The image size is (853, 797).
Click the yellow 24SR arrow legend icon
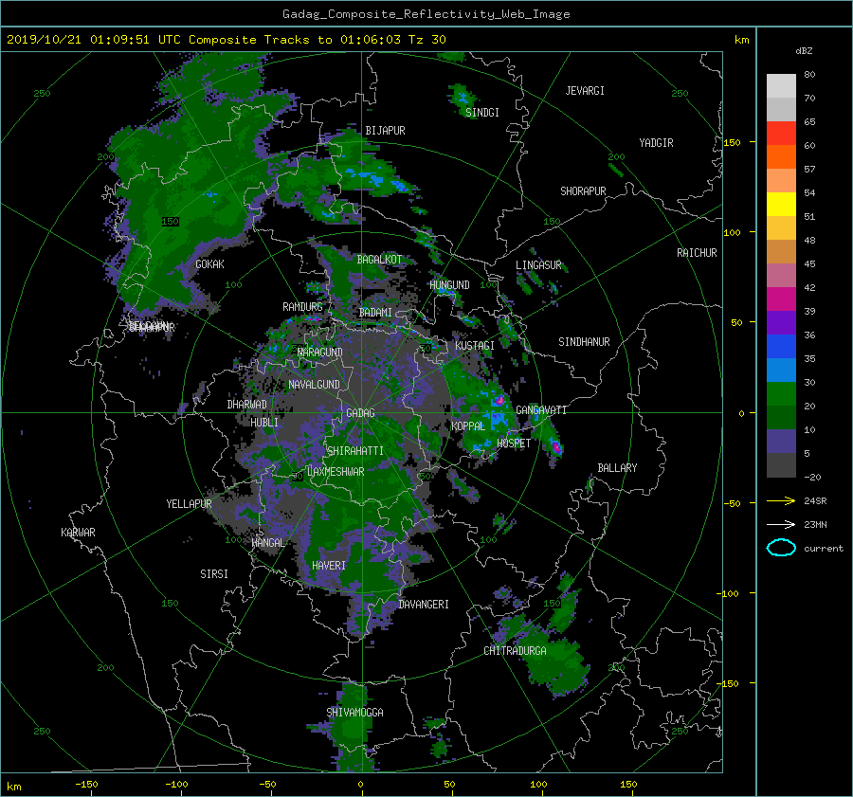coord(781,500)
